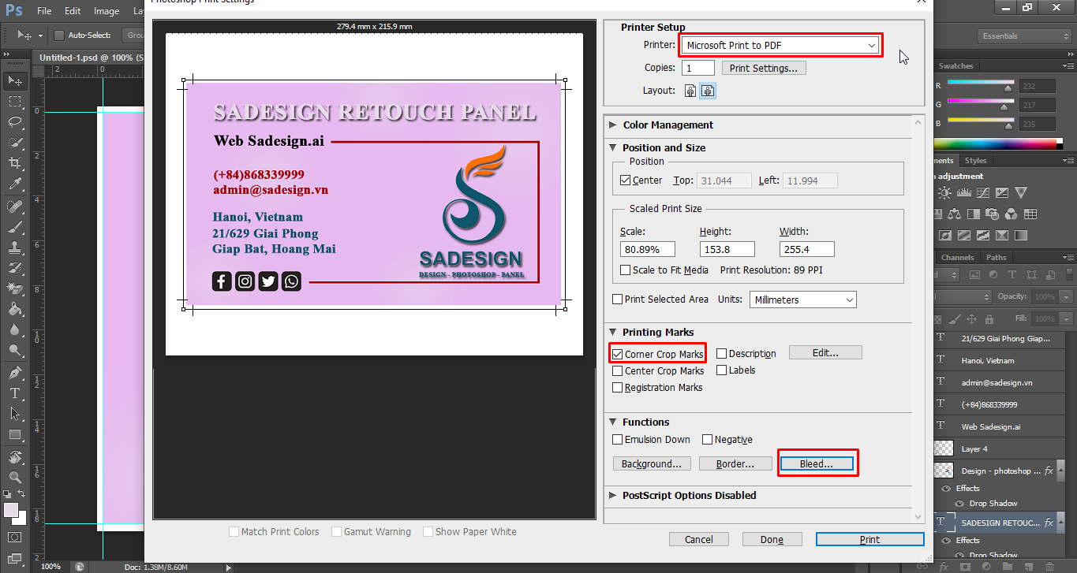Check the Labels printing mark
The width and height of the screenshot is (1077, 573).
tap(722, 370)
